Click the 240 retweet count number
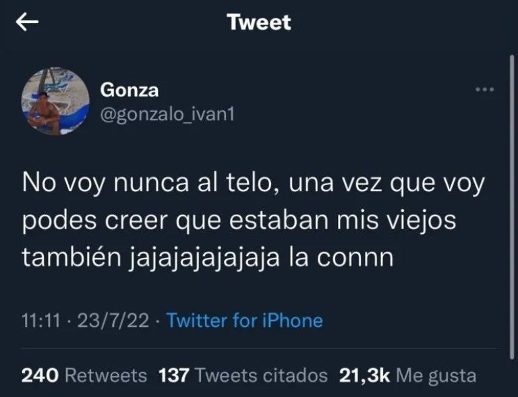Viewport: 518px width, 397px height. point(40,375)
